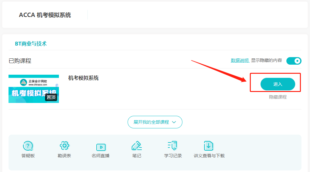The height and width of the screenshot is (172, 310).
Task: Open the 勘误表 errata gear icon
Action: [64, 146]
